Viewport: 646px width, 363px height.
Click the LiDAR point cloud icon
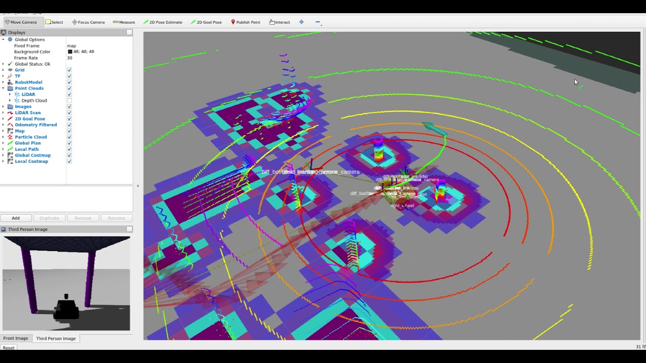pyautogui.click(x=17, y=94)
